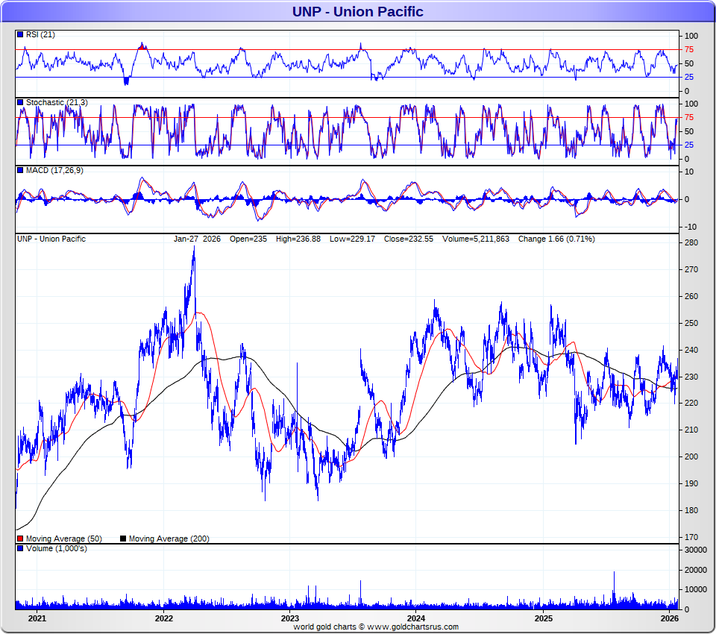
Task: Click the Volume=5,211,863 value
Action: click(475, 239)
